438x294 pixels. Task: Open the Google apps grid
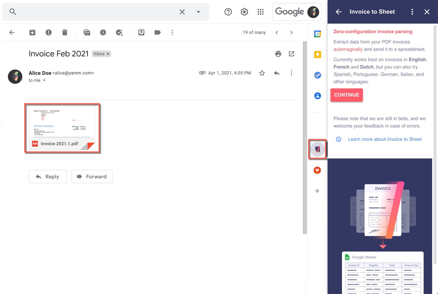(x=261, y=12)
